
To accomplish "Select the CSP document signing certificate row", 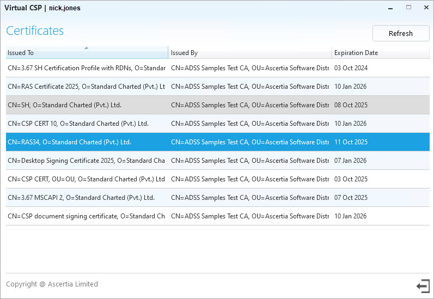I will [86, 216].
